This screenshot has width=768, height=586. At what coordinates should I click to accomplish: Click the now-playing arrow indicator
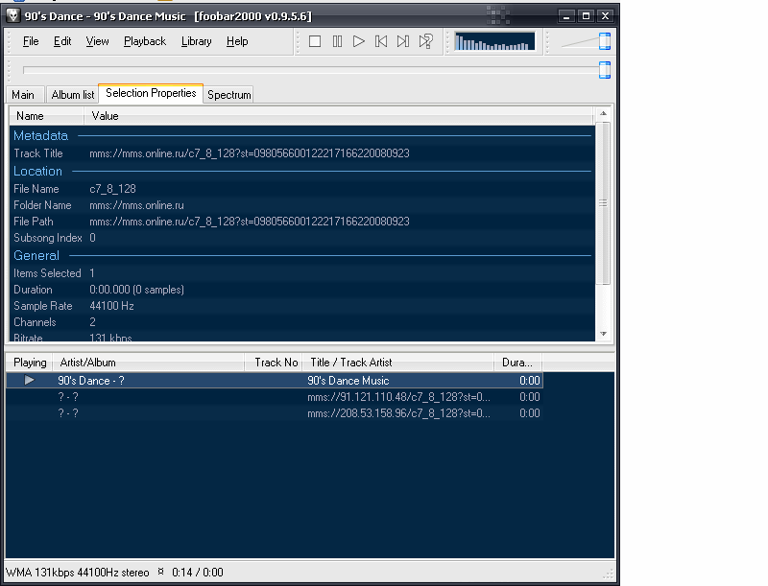pos(30,380)
